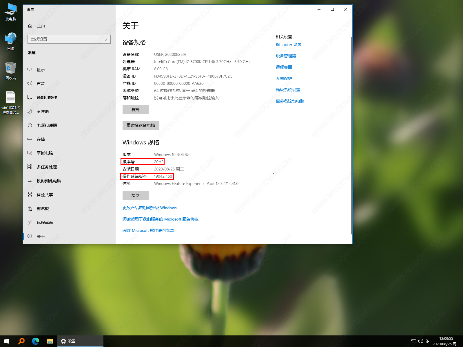
Task: Open BitLocker 设置 link
Action: click(x=289, y=45)
